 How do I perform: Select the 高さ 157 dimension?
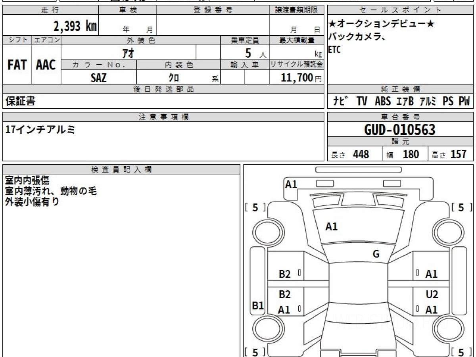(x=449, y=154)
